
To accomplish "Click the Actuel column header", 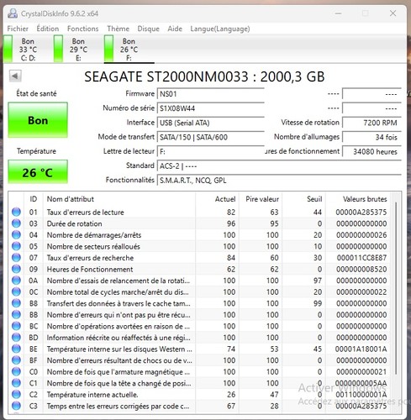I will click(217, 199).
